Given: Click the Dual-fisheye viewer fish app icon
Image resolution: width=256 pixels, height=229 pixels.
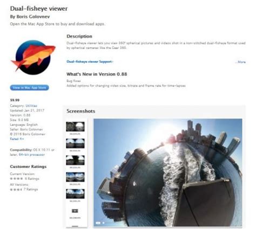Looking at the screenshot, I should (x=33, y=57).
